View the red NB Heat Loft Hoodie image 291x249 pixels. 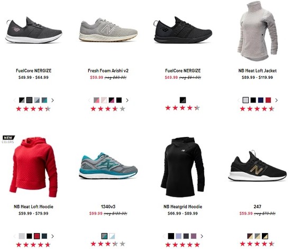coord(33,167)
